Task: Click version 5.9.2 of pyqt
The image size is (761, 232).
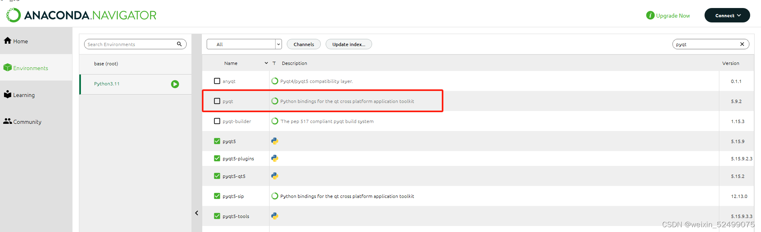Action: point(736,101)
